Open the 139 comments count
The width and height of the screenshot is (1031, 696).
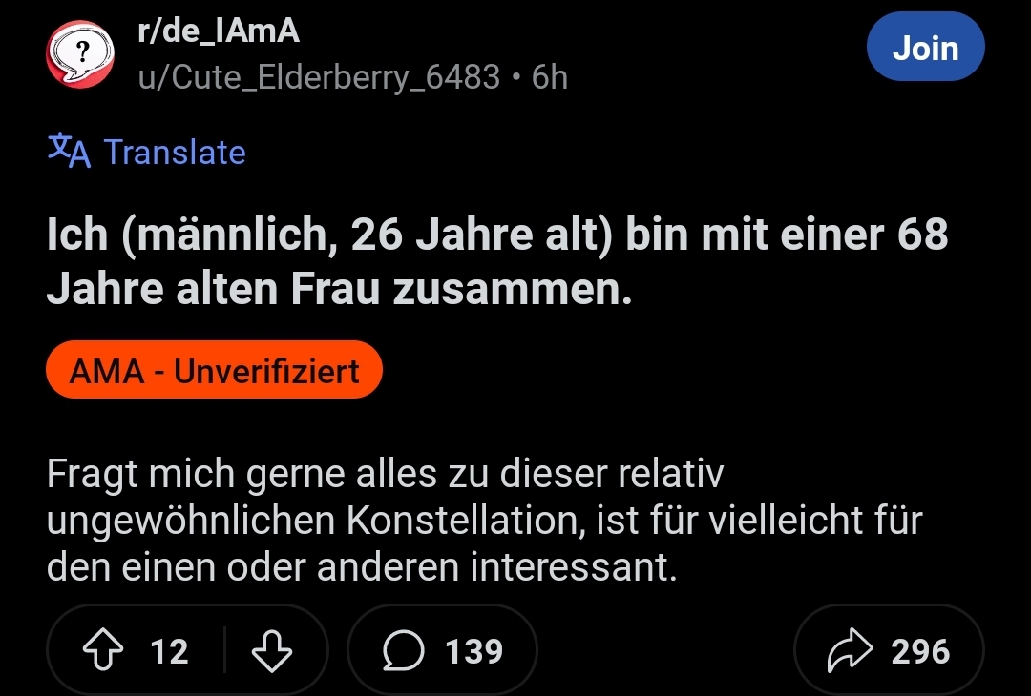tap(474, 651)
